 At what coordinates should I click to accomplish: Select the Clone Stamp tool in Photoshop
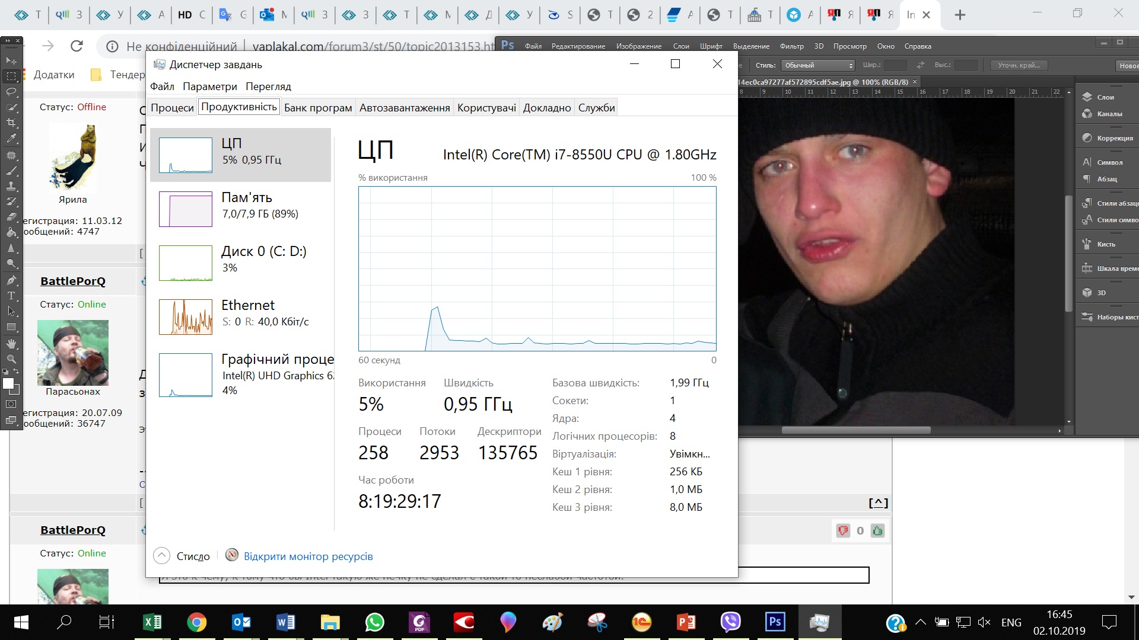(11, 186)
